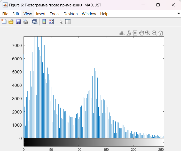Open the Tools menu
Screen dimensions: 181x151
click(x=54, y=14)
